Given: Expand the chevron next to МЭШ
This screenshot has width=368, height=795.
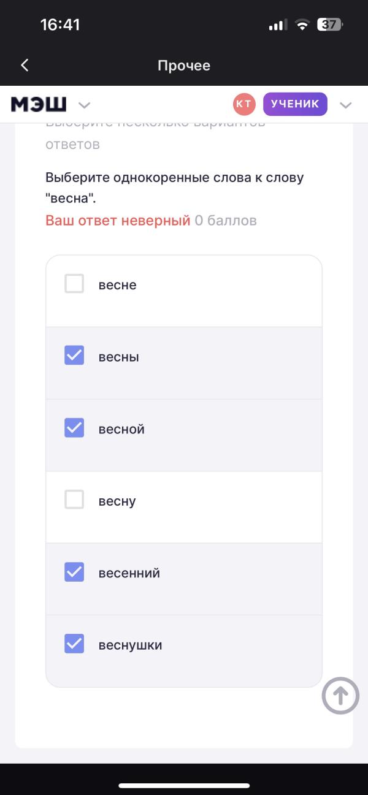Looking at the screenshot, I should (x=85, y=105).
